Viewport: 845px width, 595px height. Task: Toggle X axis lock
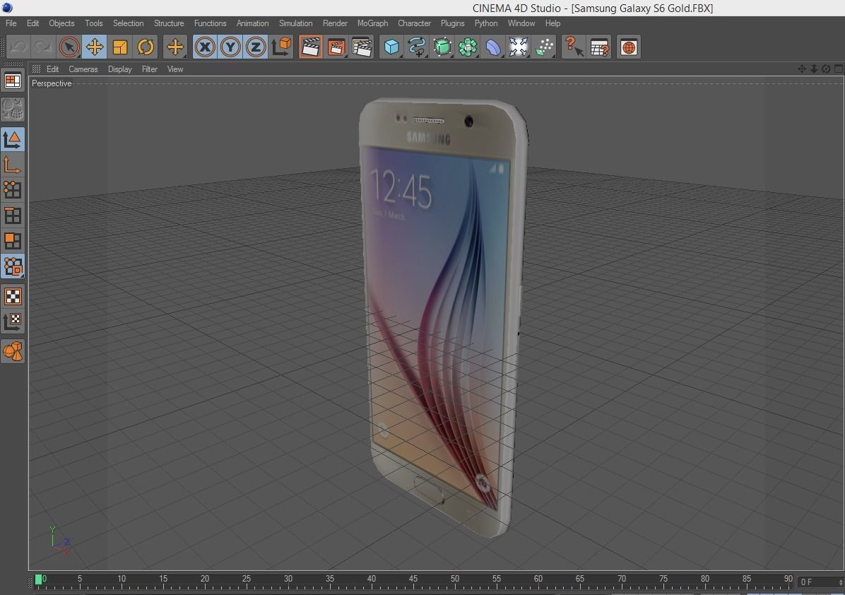[205, 47]
